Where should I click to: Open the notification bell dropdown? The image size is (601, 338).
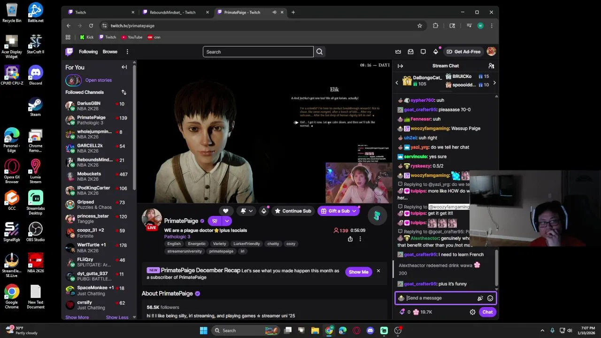click(247, 211)
